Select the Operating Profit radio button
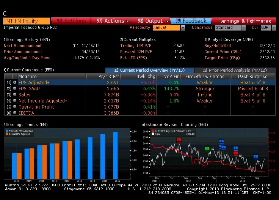 15,107
